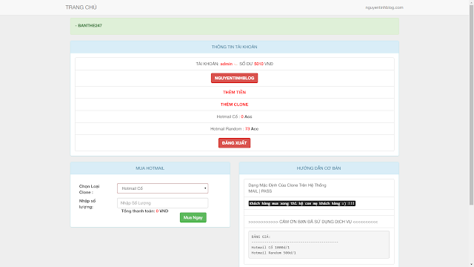Image resolution: width=474 pixels, height=267 pixels.
Task: Click the Hotmail Cổ account count row
Action: point(234,116)
